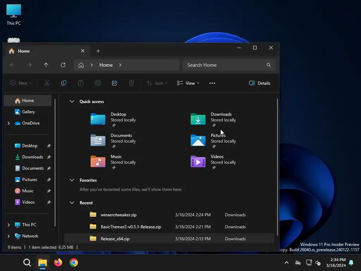Open Google Chrome from the taskbar
Image resolution: width=361 pixels, height=271 pixels.
tap(74, 263)
